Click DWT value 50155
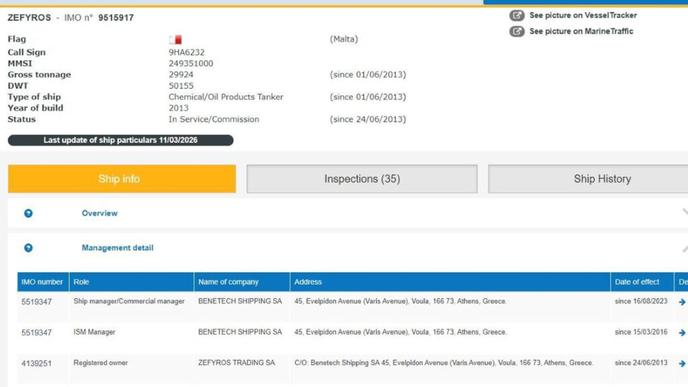Viewport: 688px width, 387px height. click(181, 86)
